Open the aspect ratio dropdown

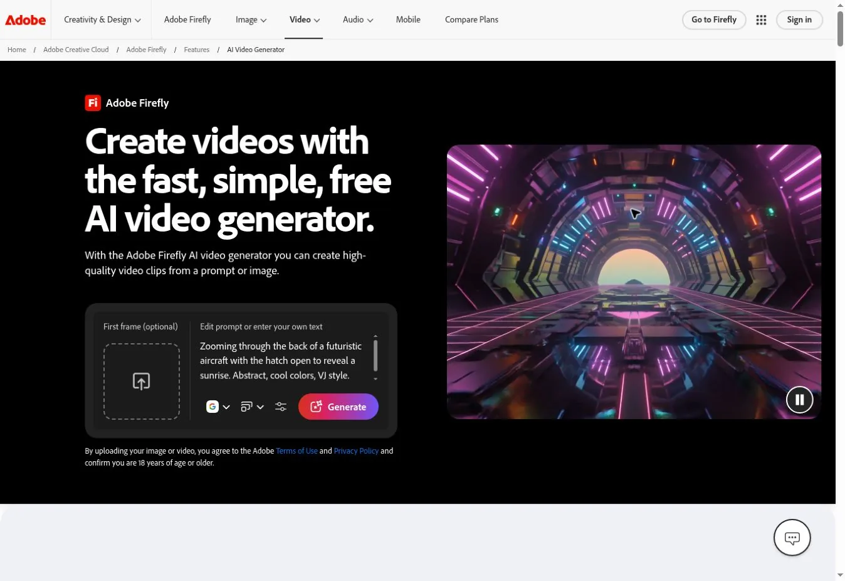click(x=252, y=407)
